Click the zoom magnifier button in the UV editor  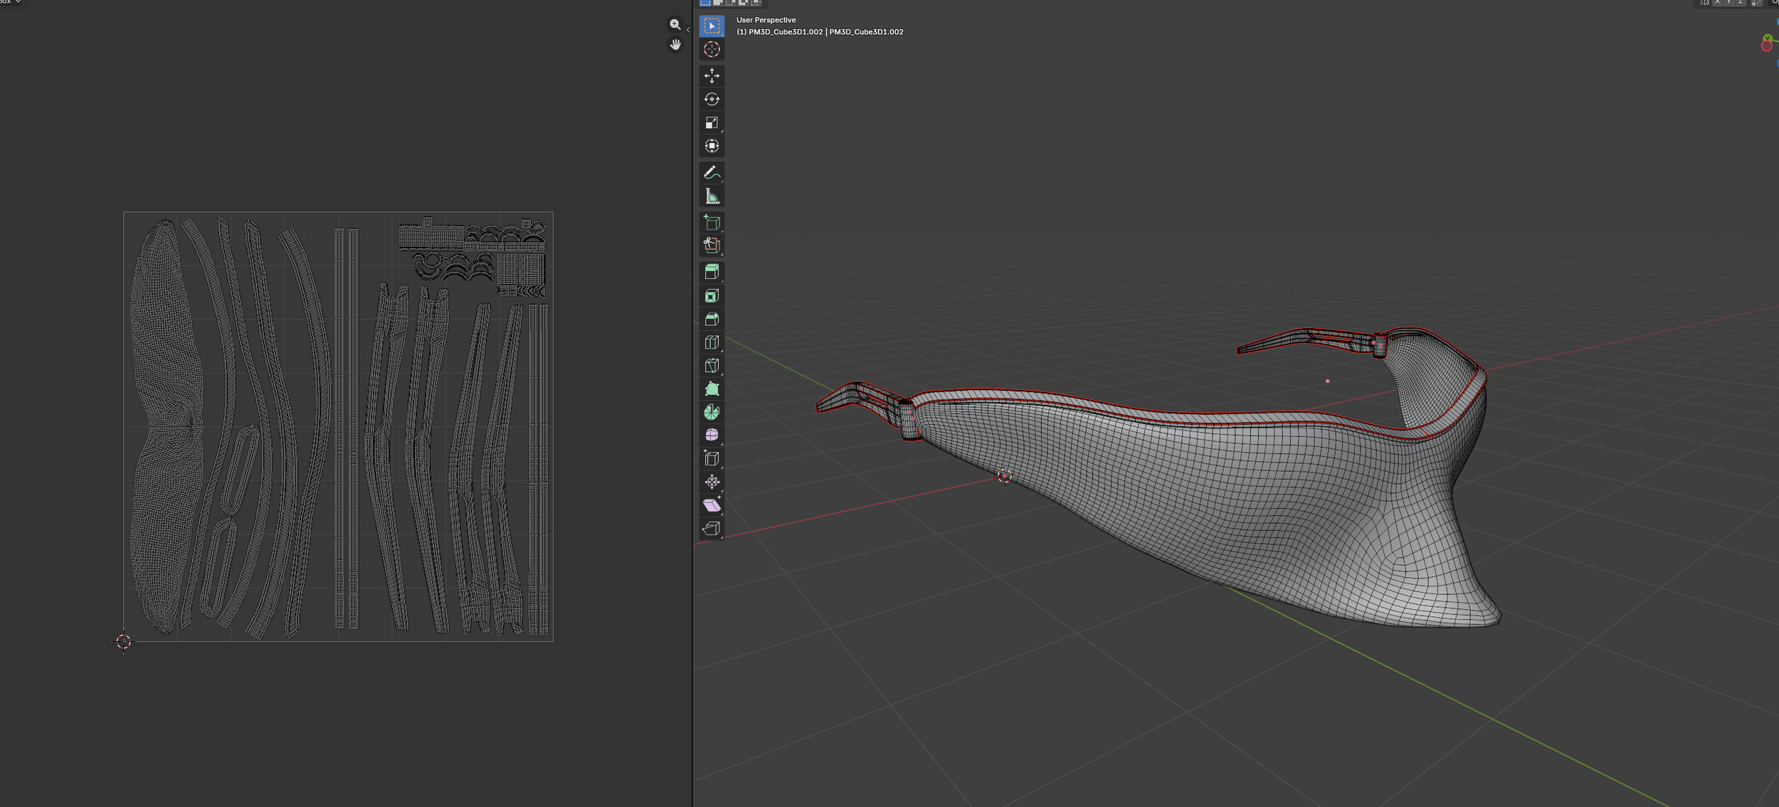(675, 23)
